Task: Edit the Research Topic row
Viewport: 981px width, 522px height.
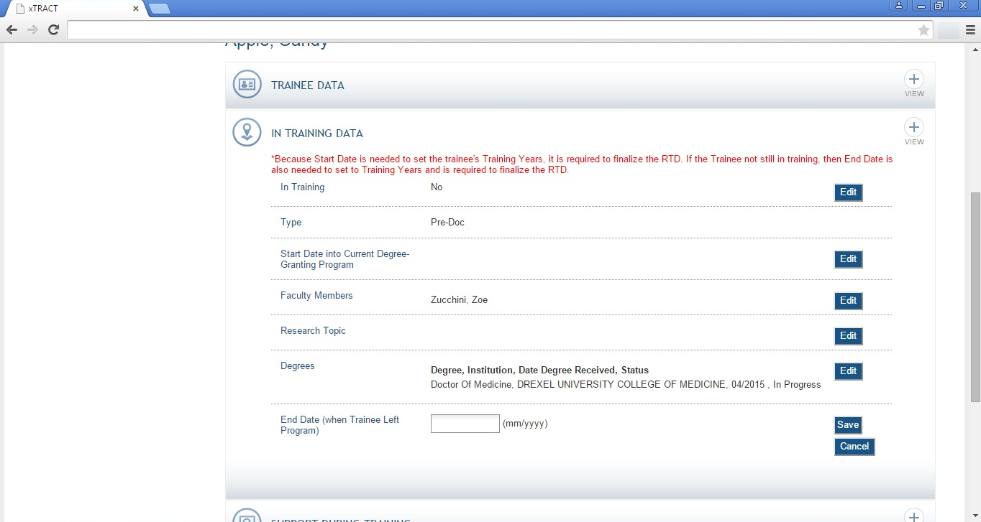Action: pos(848,336)
